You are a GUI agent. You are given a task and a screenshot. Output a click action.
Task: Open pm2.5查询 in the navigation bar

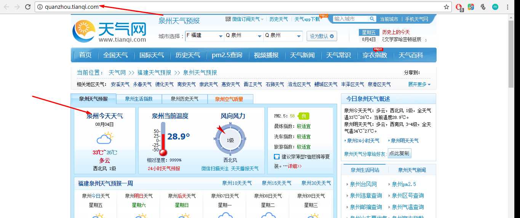click(x=227, y=55)
